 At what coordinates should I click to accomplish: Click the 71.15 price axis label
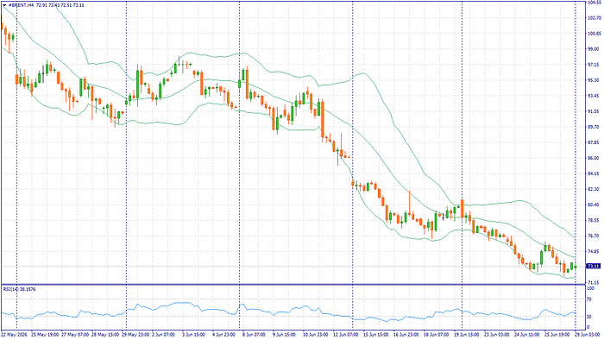594,283
